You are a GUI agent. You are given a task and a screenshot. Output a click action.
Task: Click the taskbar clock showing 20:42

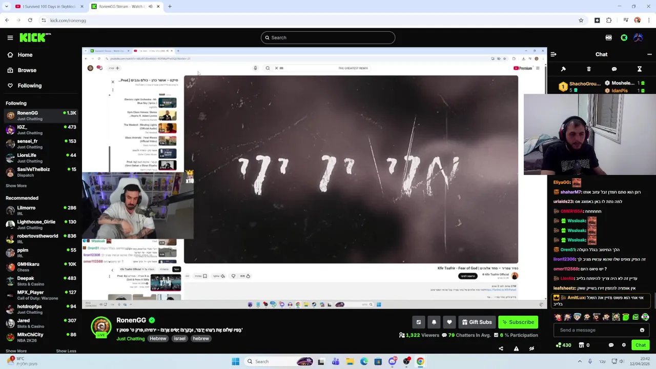(641, 361)
